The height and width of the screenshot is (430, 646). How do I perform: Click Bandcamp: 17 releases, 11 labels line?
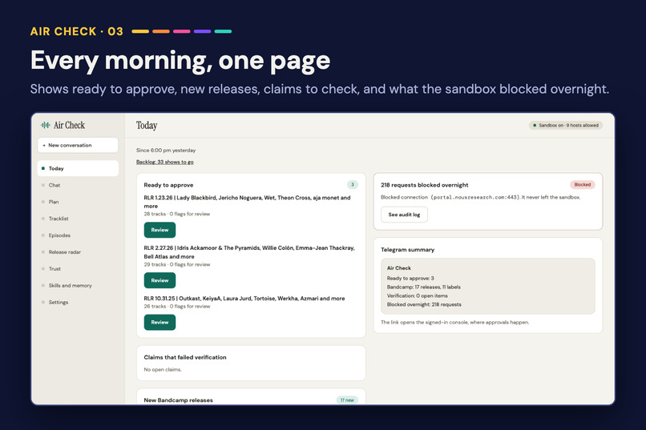pyautogui.click(x=423, y=287)
